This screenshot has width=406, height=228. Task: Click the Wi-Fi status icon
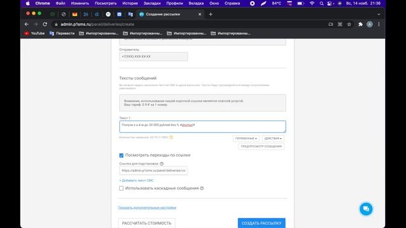312,3
